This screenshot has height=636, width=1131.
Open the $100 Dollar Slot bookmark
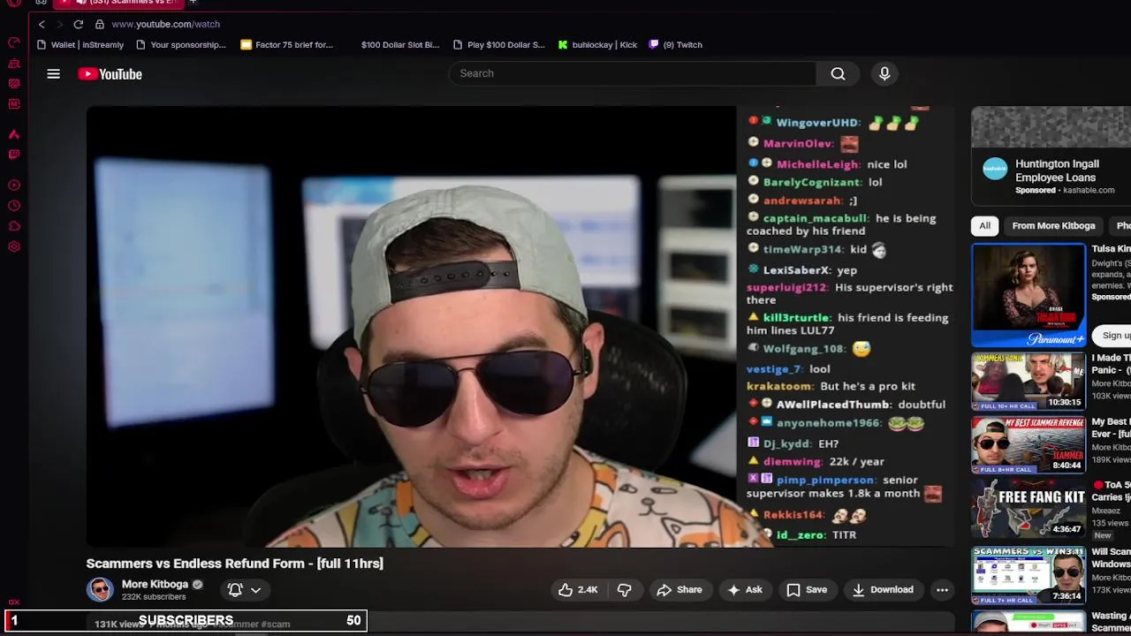[x=399, y=44]
